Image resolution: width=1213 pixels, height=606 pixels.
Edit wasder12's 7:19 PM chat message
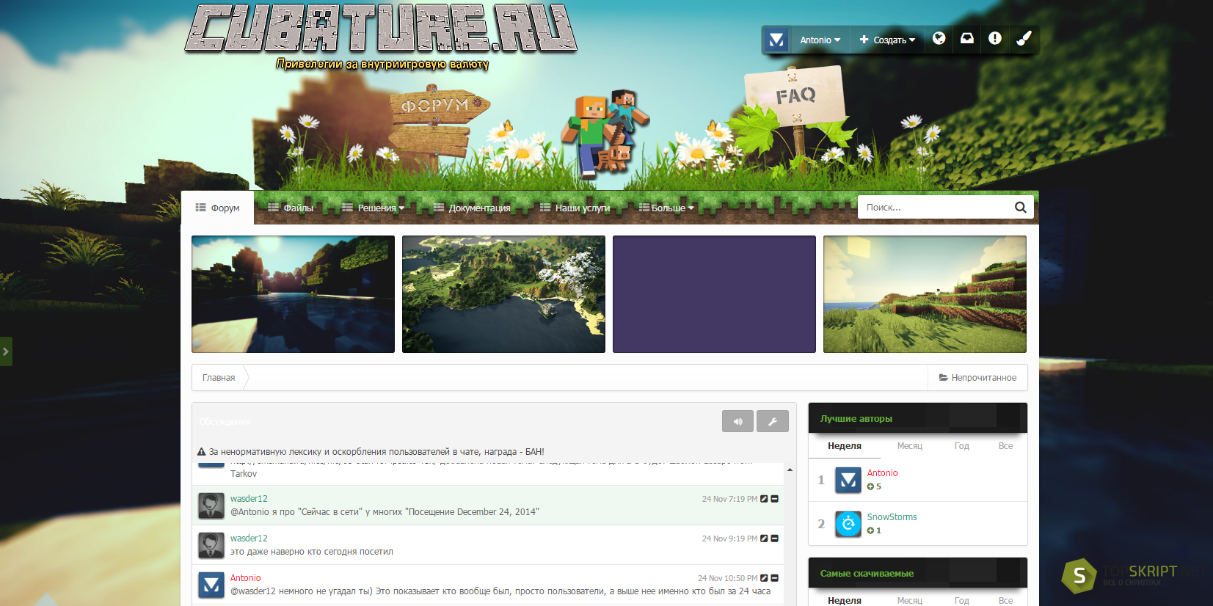coord(764,499)
